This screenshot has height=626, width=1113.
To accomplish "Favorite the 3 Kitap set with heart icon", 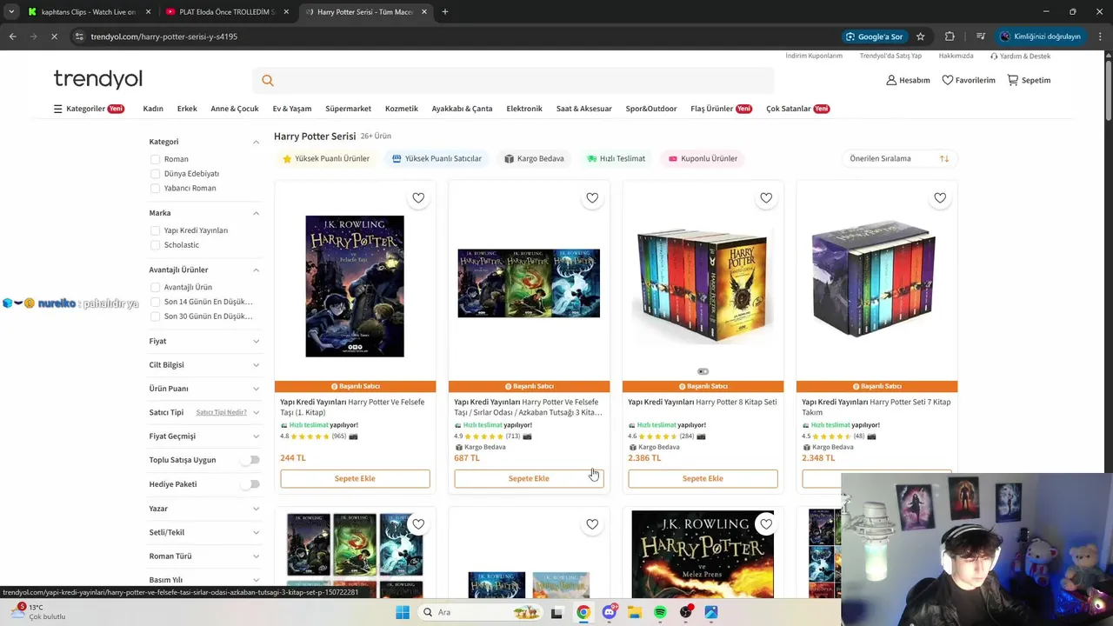I will tap(592, 198).
